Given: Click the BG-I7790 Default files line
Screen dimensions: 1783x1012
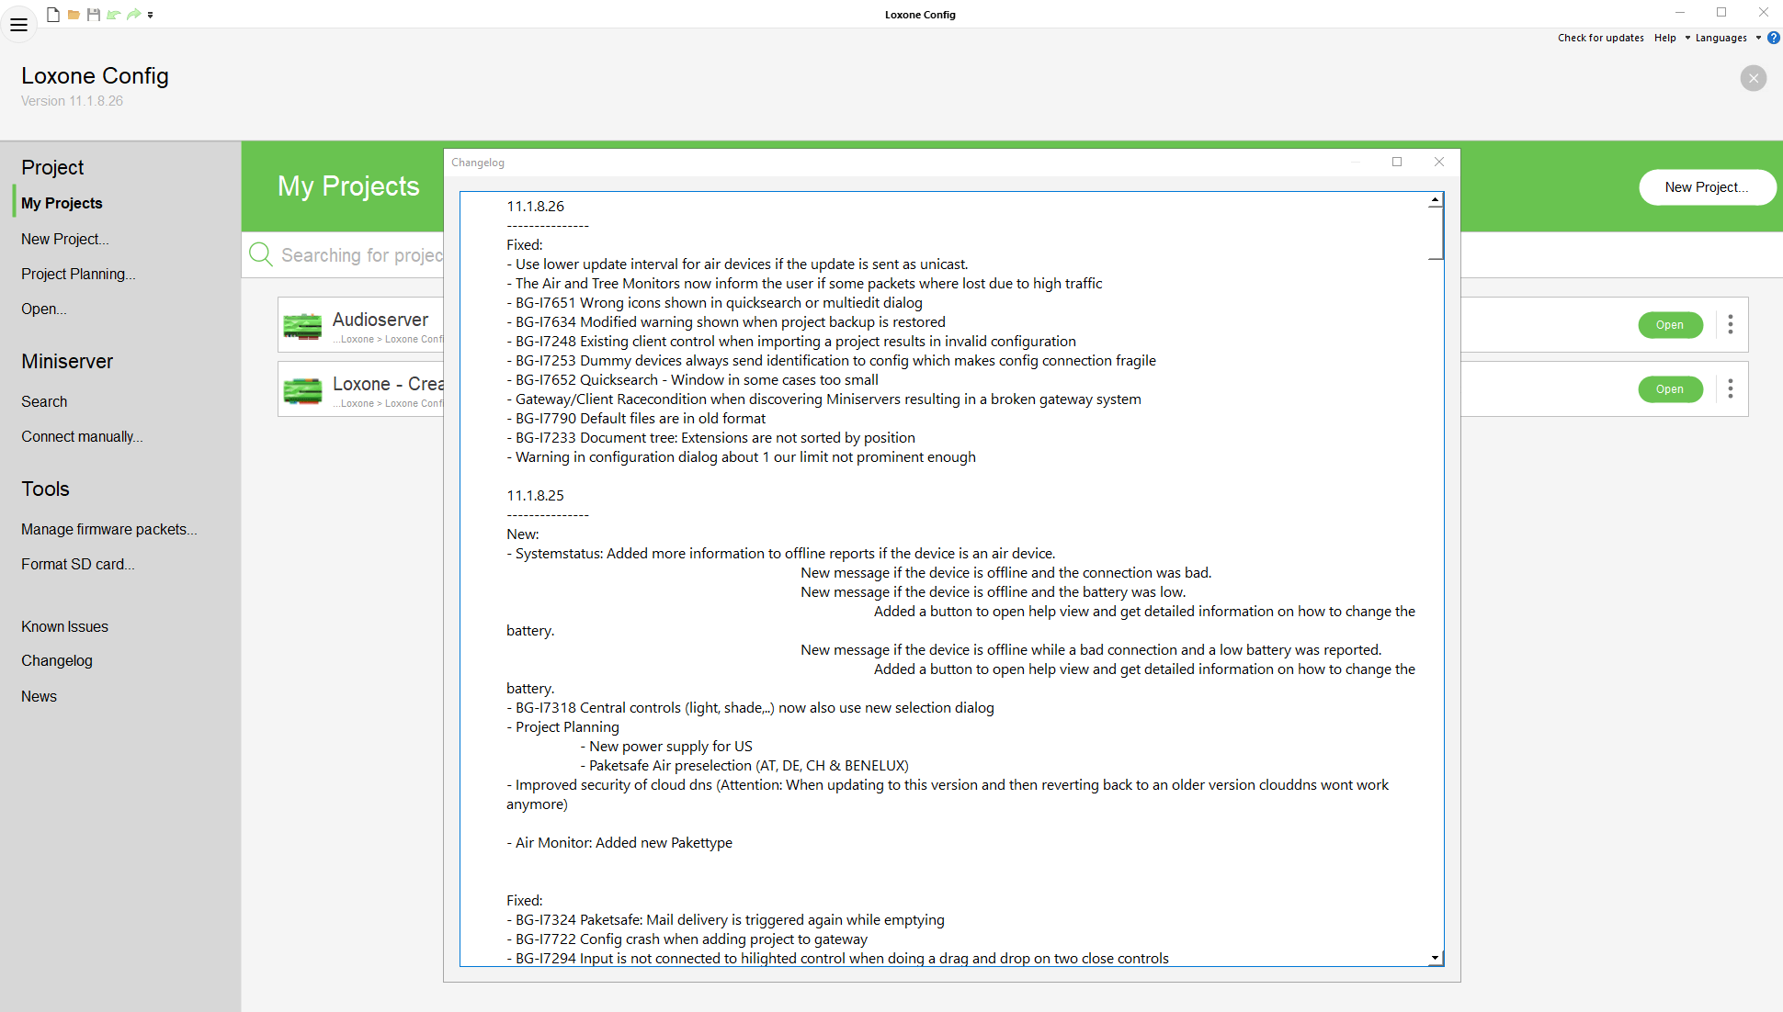Looking at the screenshot, I should point(636,419).
